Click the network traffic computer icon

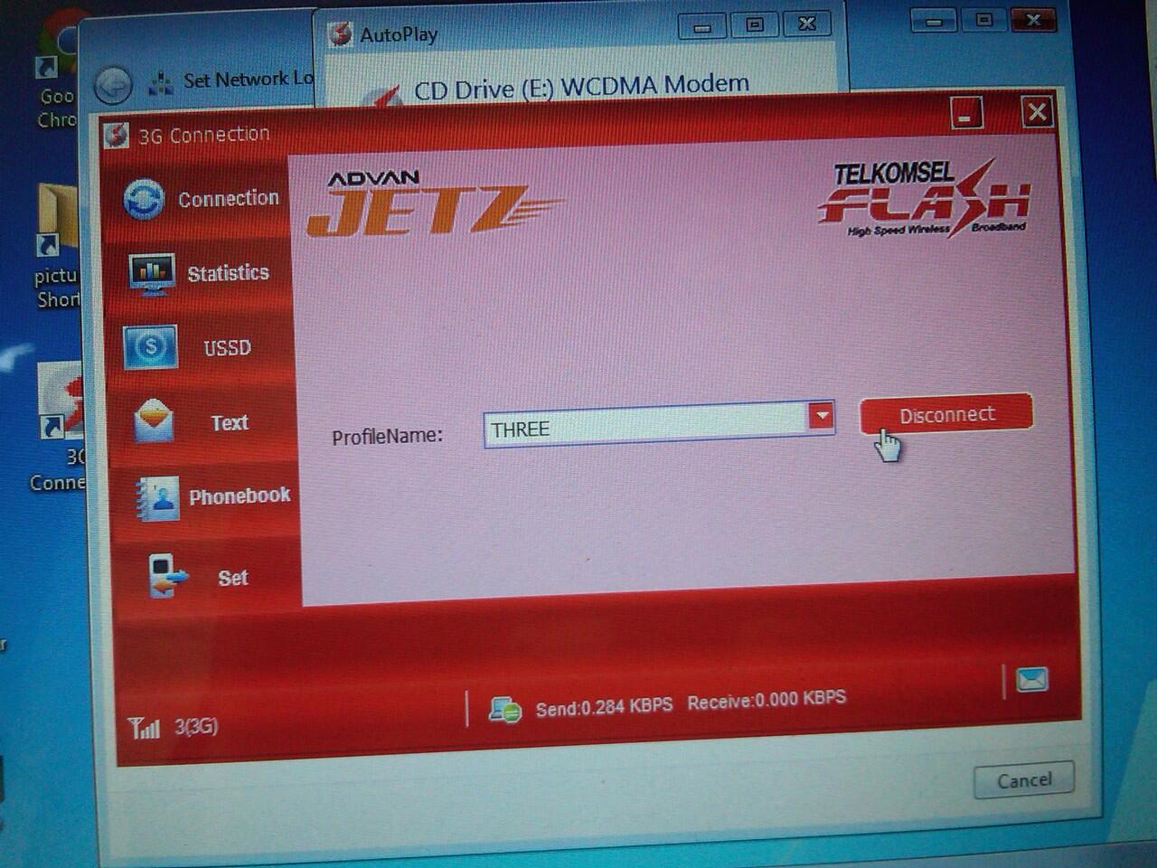click(504, 710)
